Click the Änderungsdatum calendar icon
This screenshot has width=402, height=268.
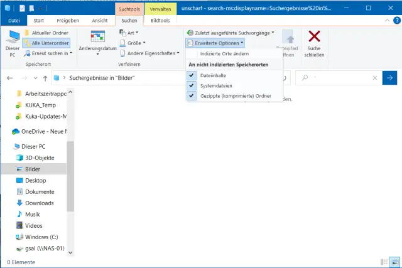coord(98,36)
